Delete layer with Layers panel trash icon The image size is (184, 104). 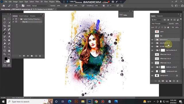(x=177, y=81)
